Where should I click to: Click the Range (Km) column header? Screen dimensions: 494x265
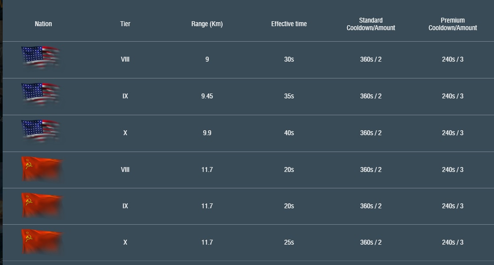click(207, 24)
